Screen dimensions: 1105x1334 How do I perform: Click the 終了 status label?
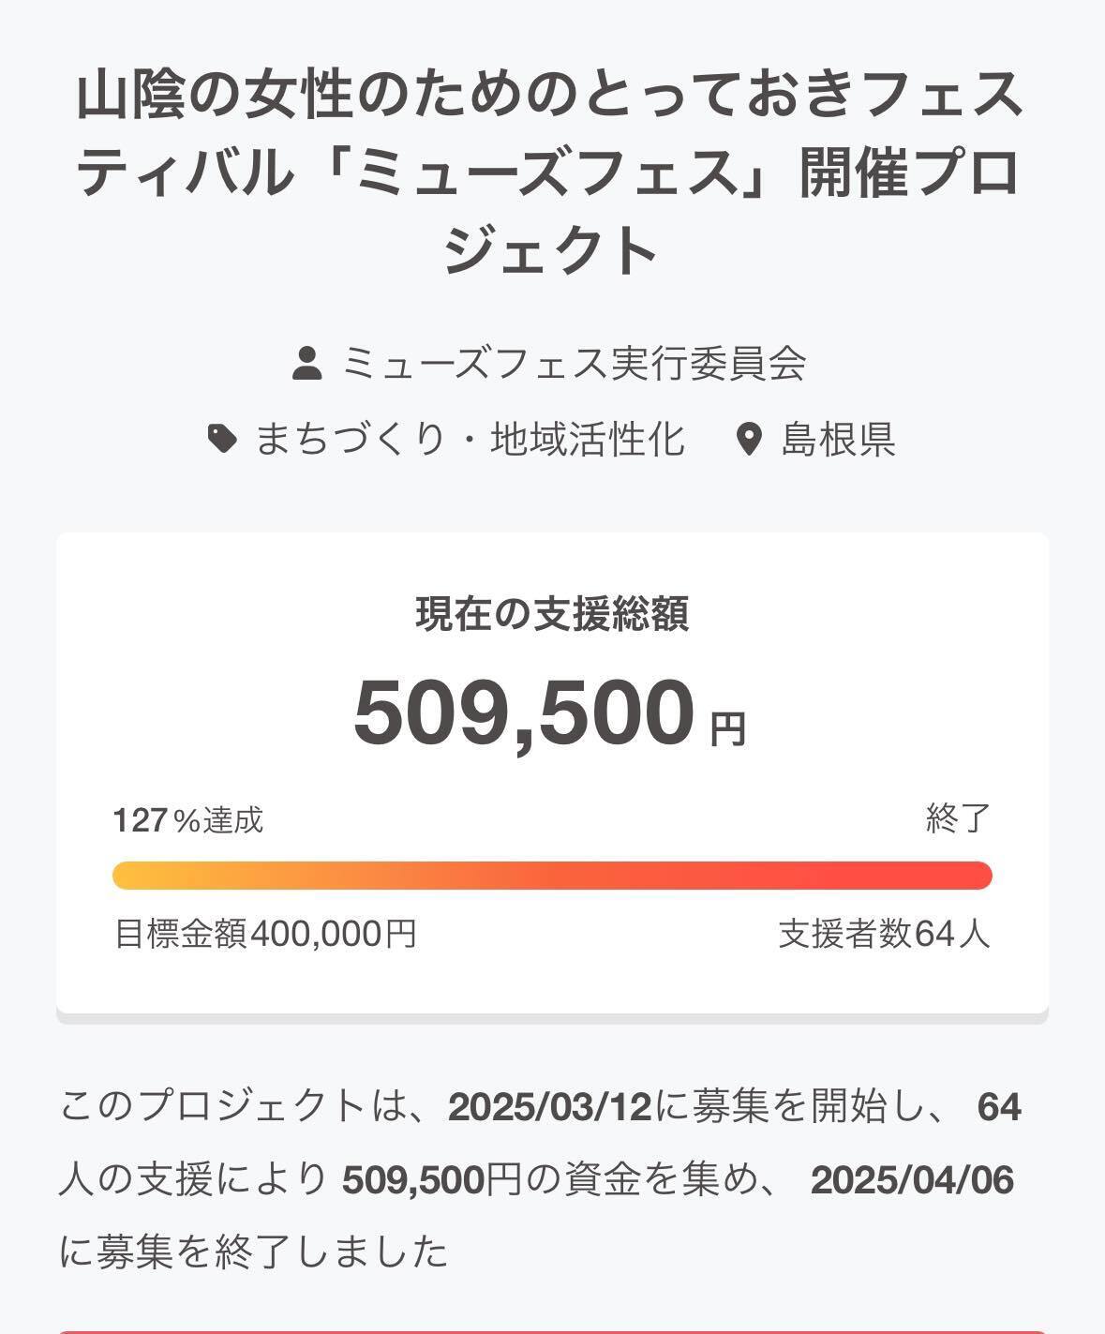(958, 819)
